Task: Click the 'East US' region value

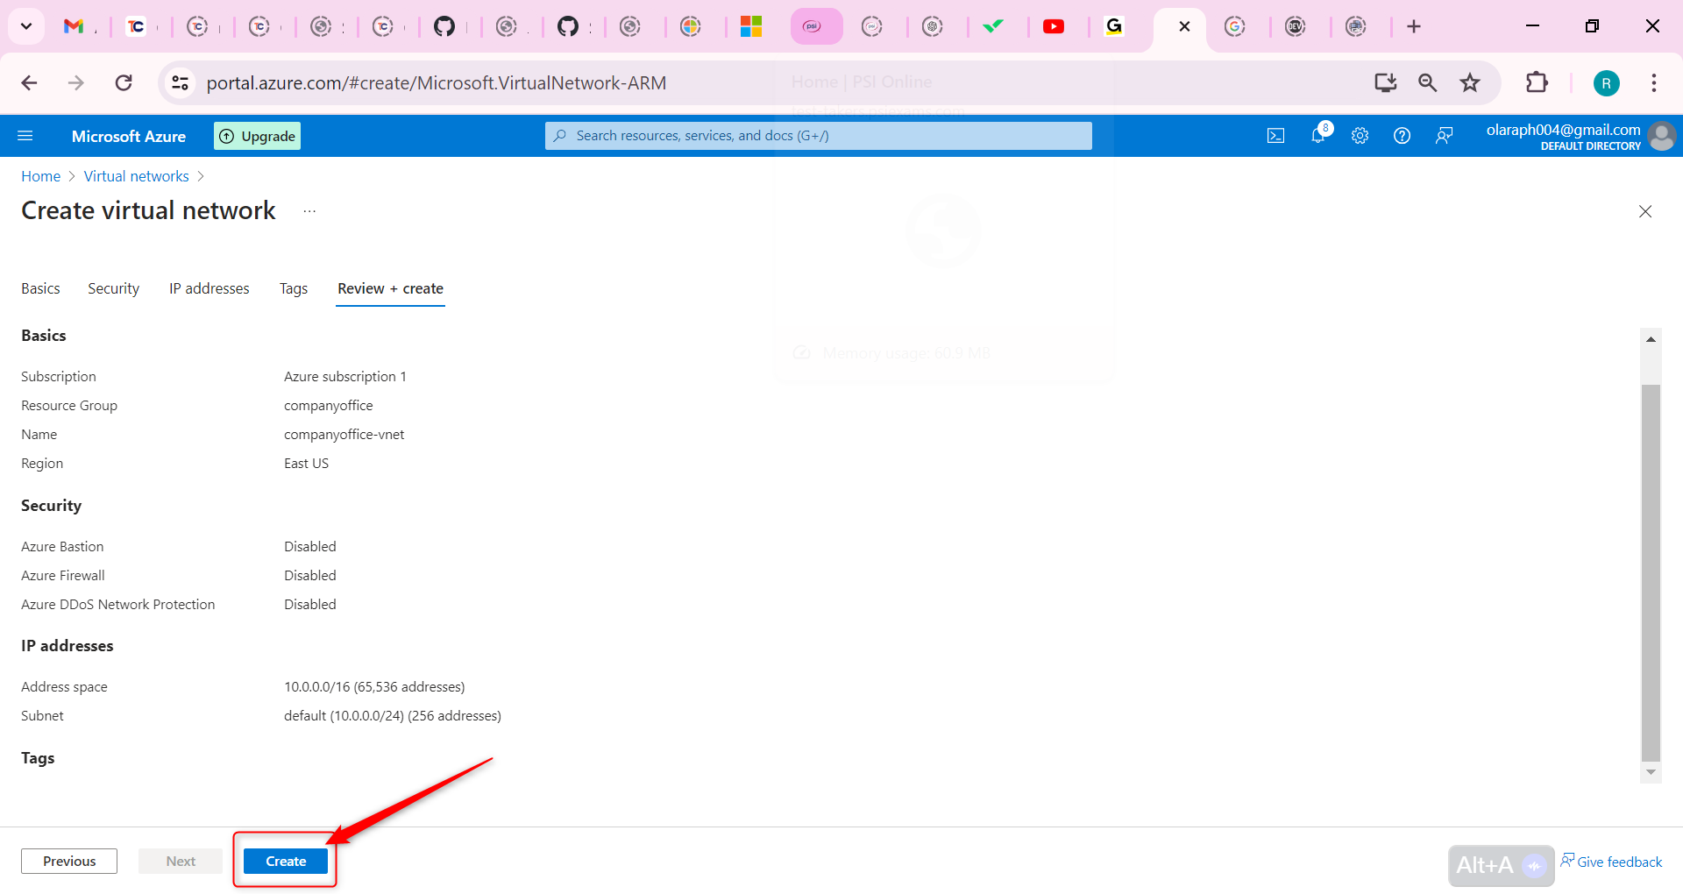Action: 307,463
